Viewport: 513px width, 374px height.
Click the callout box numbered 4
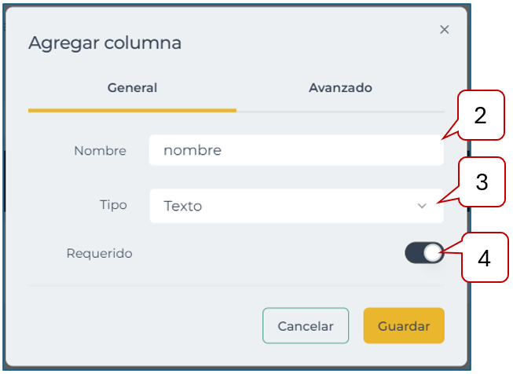(x=484, y=258)
